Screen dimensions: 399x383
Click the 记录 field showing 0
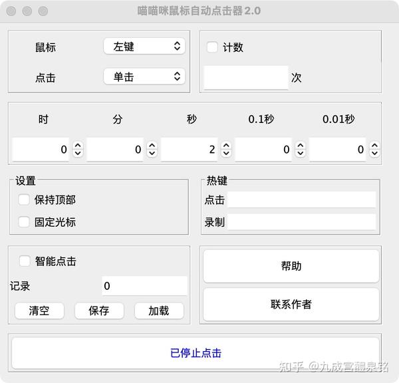[144, 286]
